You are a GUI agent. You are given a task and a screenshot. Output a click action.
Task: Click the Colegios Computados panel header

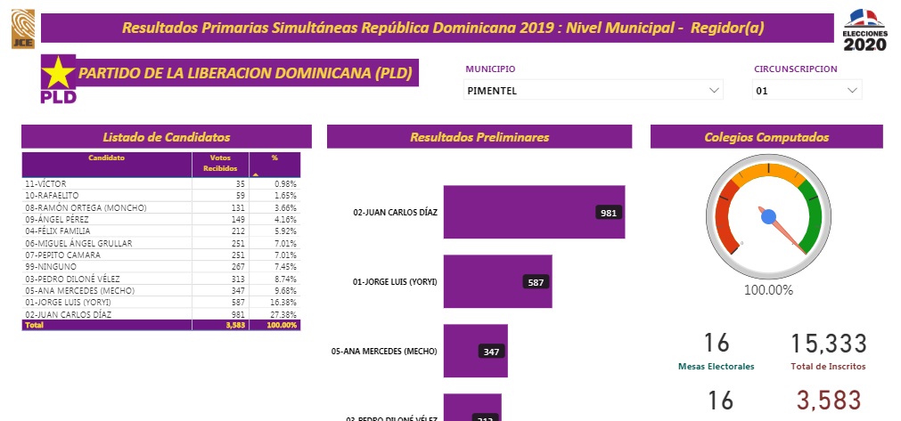point(766,137)
